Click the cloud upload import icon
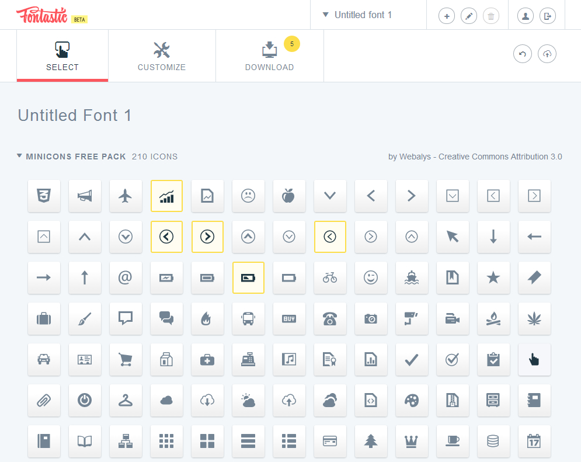The width and height of the screenshot is (581, 462). [x=547, y=54]
